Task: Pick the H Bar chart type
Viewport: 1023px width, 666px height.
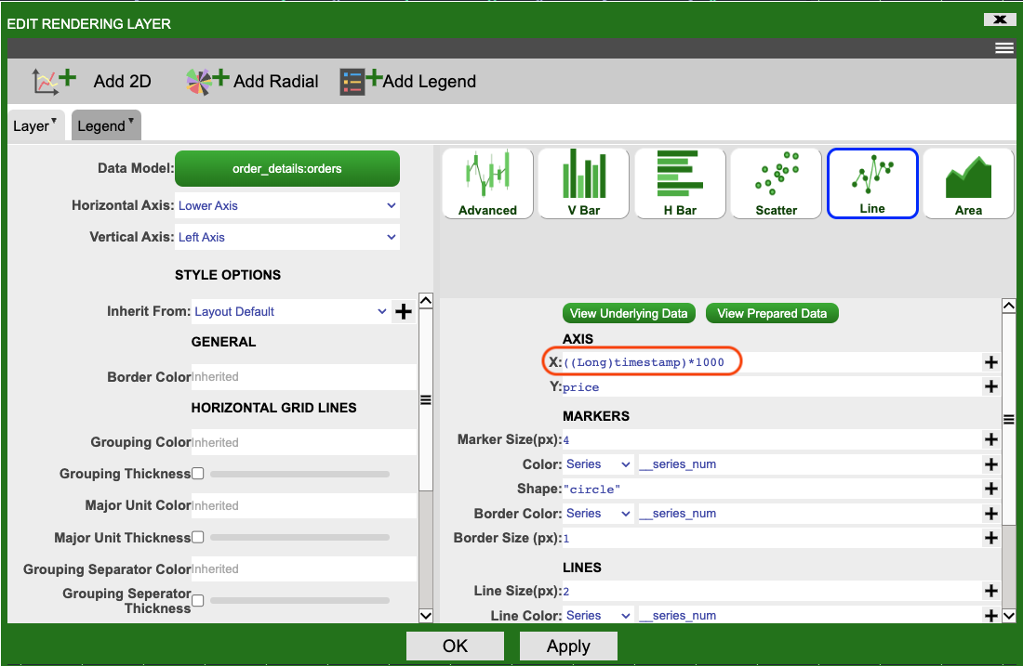Action: [680, 183]
